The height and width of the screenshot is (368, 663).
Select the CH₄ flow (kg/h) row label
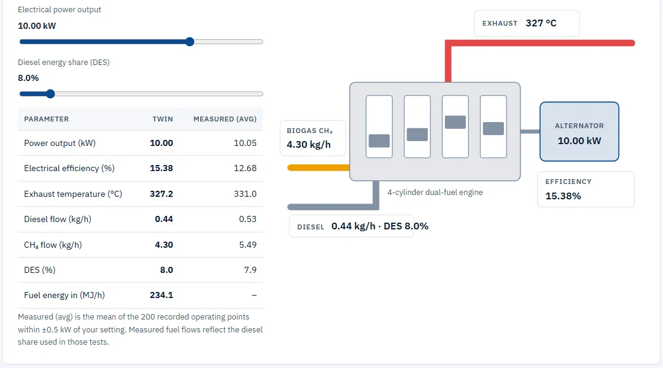(53, 245)
